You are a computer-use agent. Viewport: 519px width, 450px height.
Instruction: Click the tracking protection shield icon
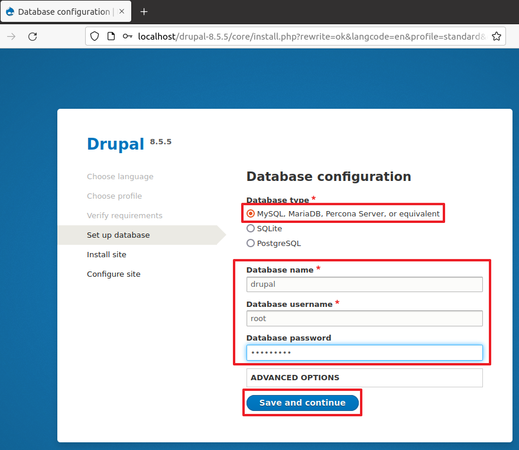click(95, 37)
